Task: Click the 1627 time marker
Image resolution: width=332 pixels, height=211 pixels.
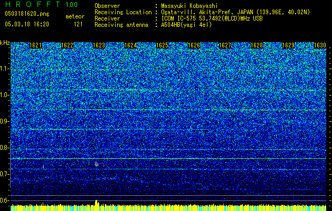Action: [225, 45]
